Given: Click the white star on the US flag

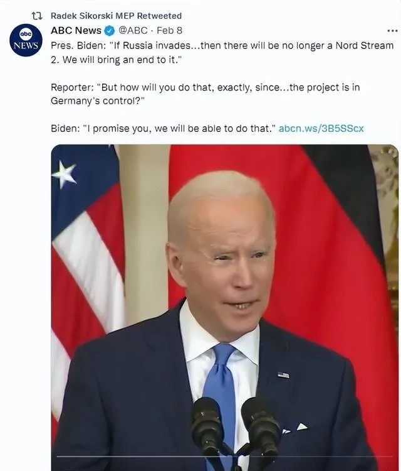Looking at the screenshot, I should coord(64,174).
